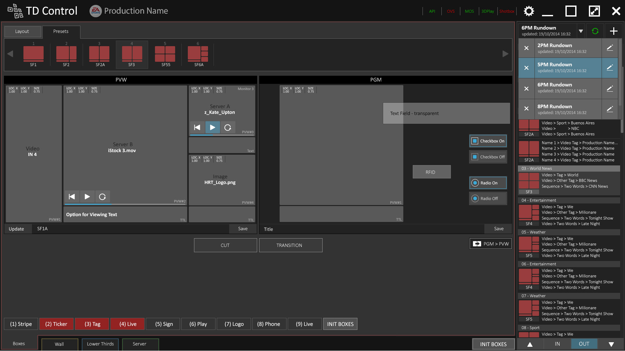Add a new rundown with plus icon
Viewport: 625px width, 351px height.
[614, 31]
